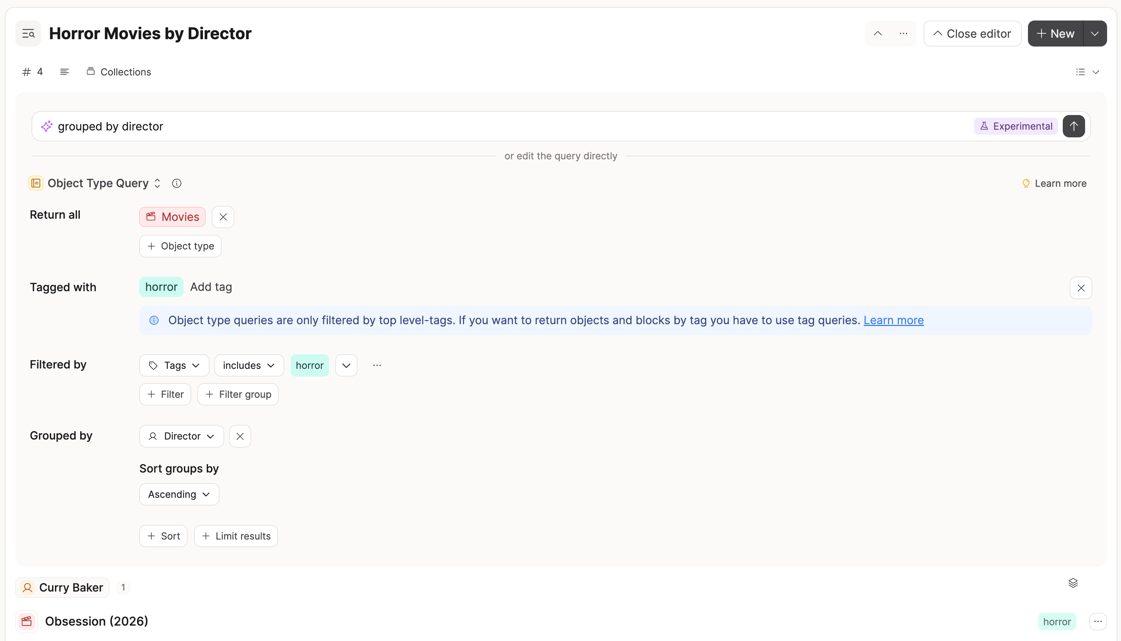Open the Object Type Query info icon
Viewport: 1121px width, 641px height.
coord(177,183)
